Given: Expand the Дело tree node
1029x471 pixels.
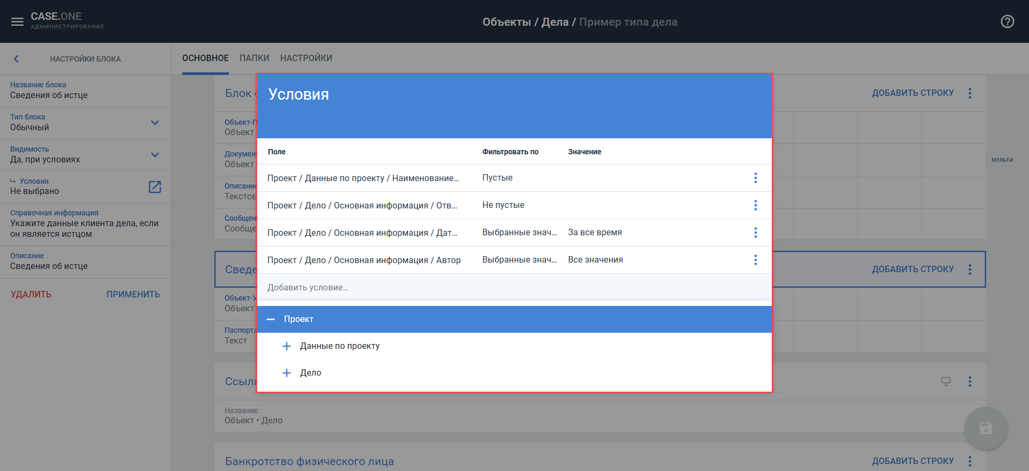Looking at the screenshot, I should (287, 373).
